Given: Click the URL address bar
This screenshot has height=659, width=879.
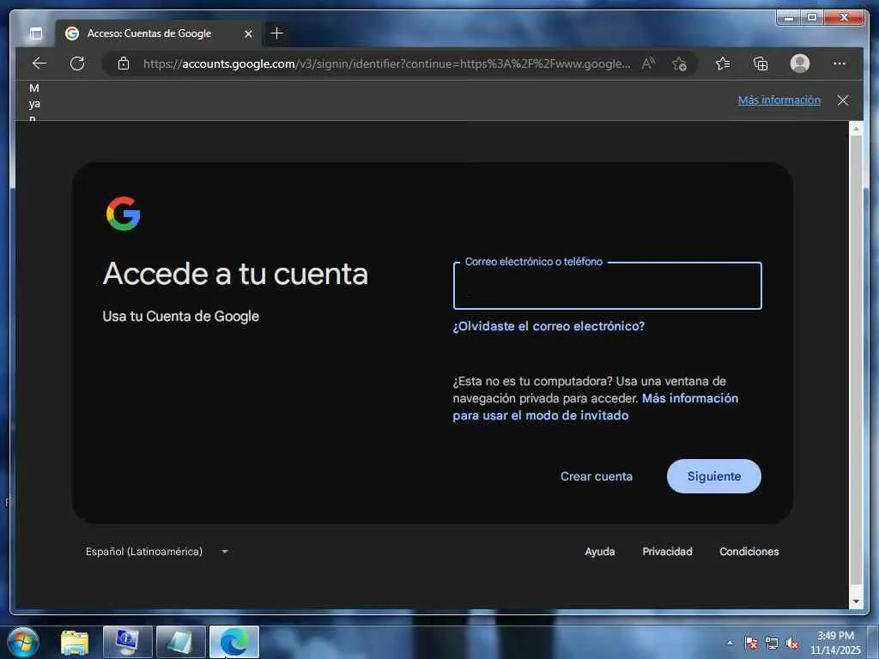Looking at the screenshot, I should pyautogui.click(x=387, y=63).
